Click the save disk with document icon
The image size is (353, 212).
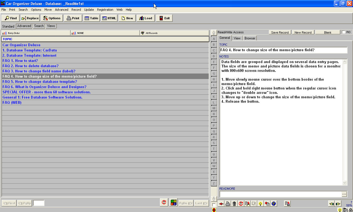coord(287,204)
